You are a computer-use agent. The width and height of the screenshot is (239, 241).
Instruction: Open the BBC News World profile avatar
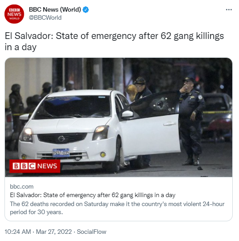tap(14, 14)
